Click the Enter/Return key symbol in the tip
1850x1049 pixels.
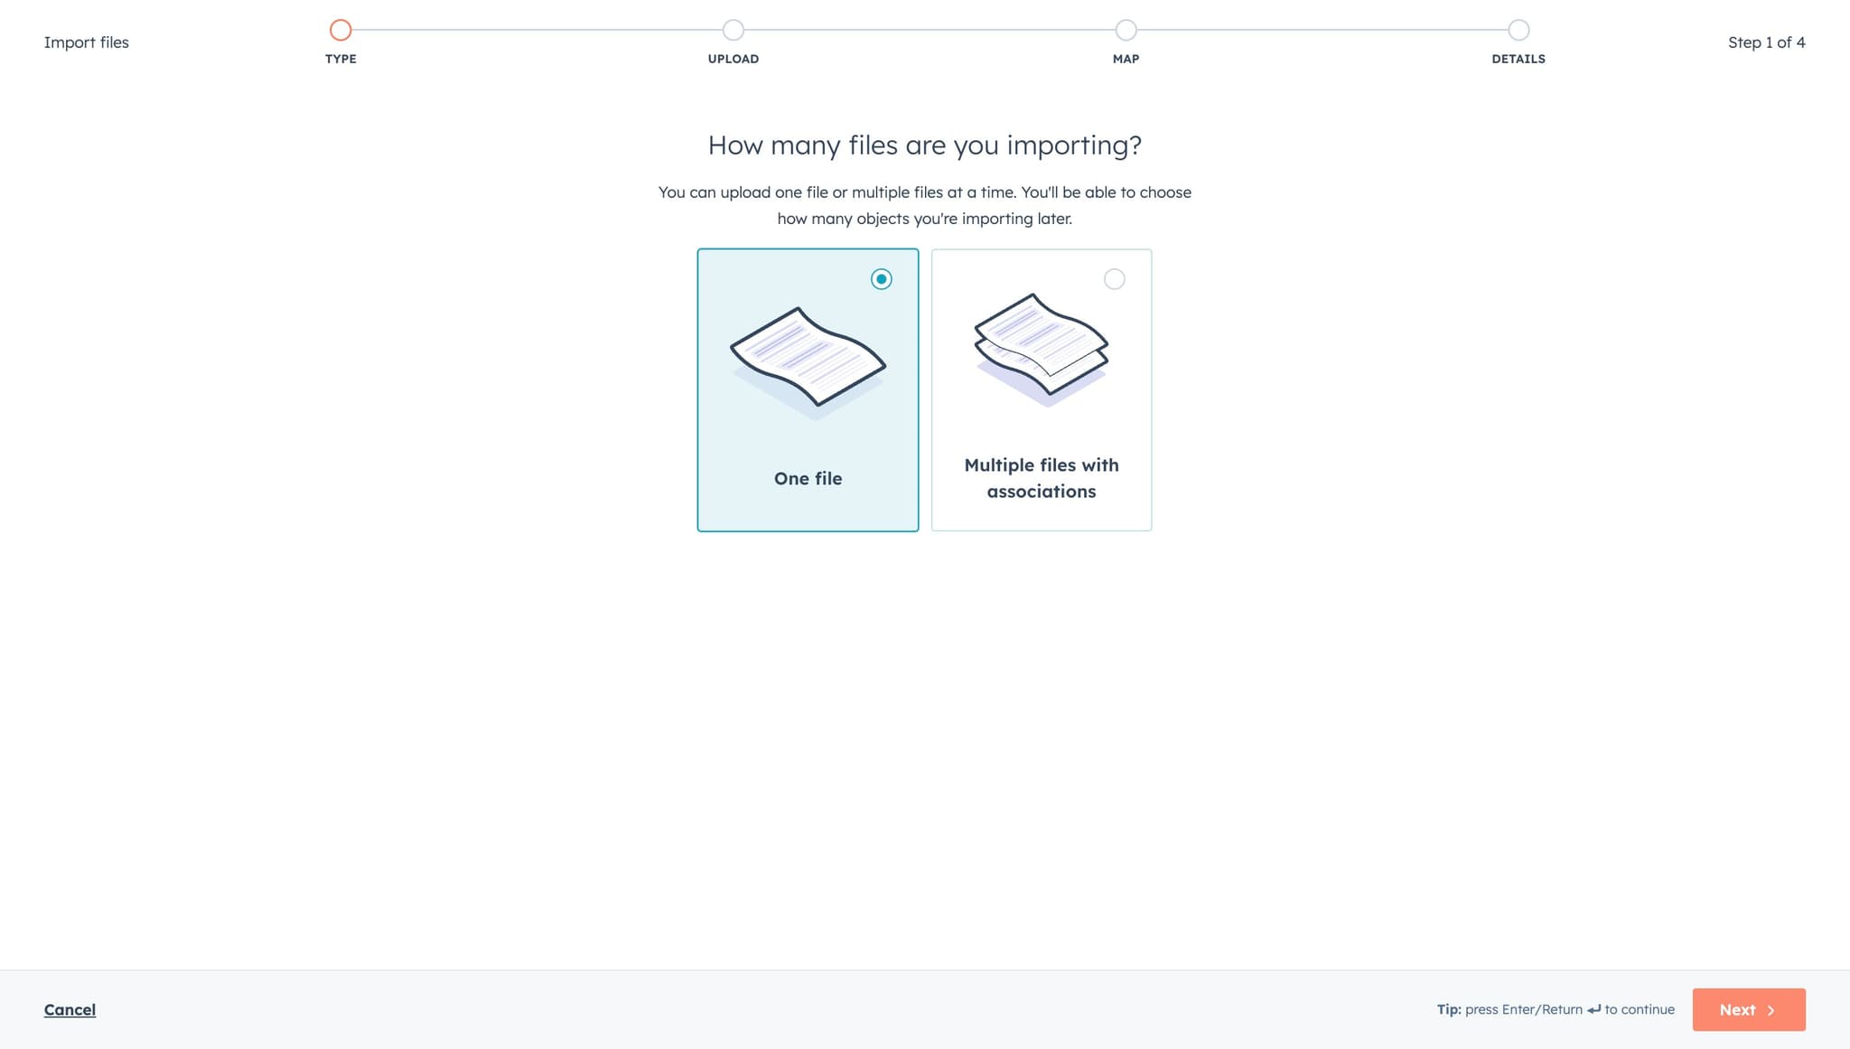[1595, 1009]
